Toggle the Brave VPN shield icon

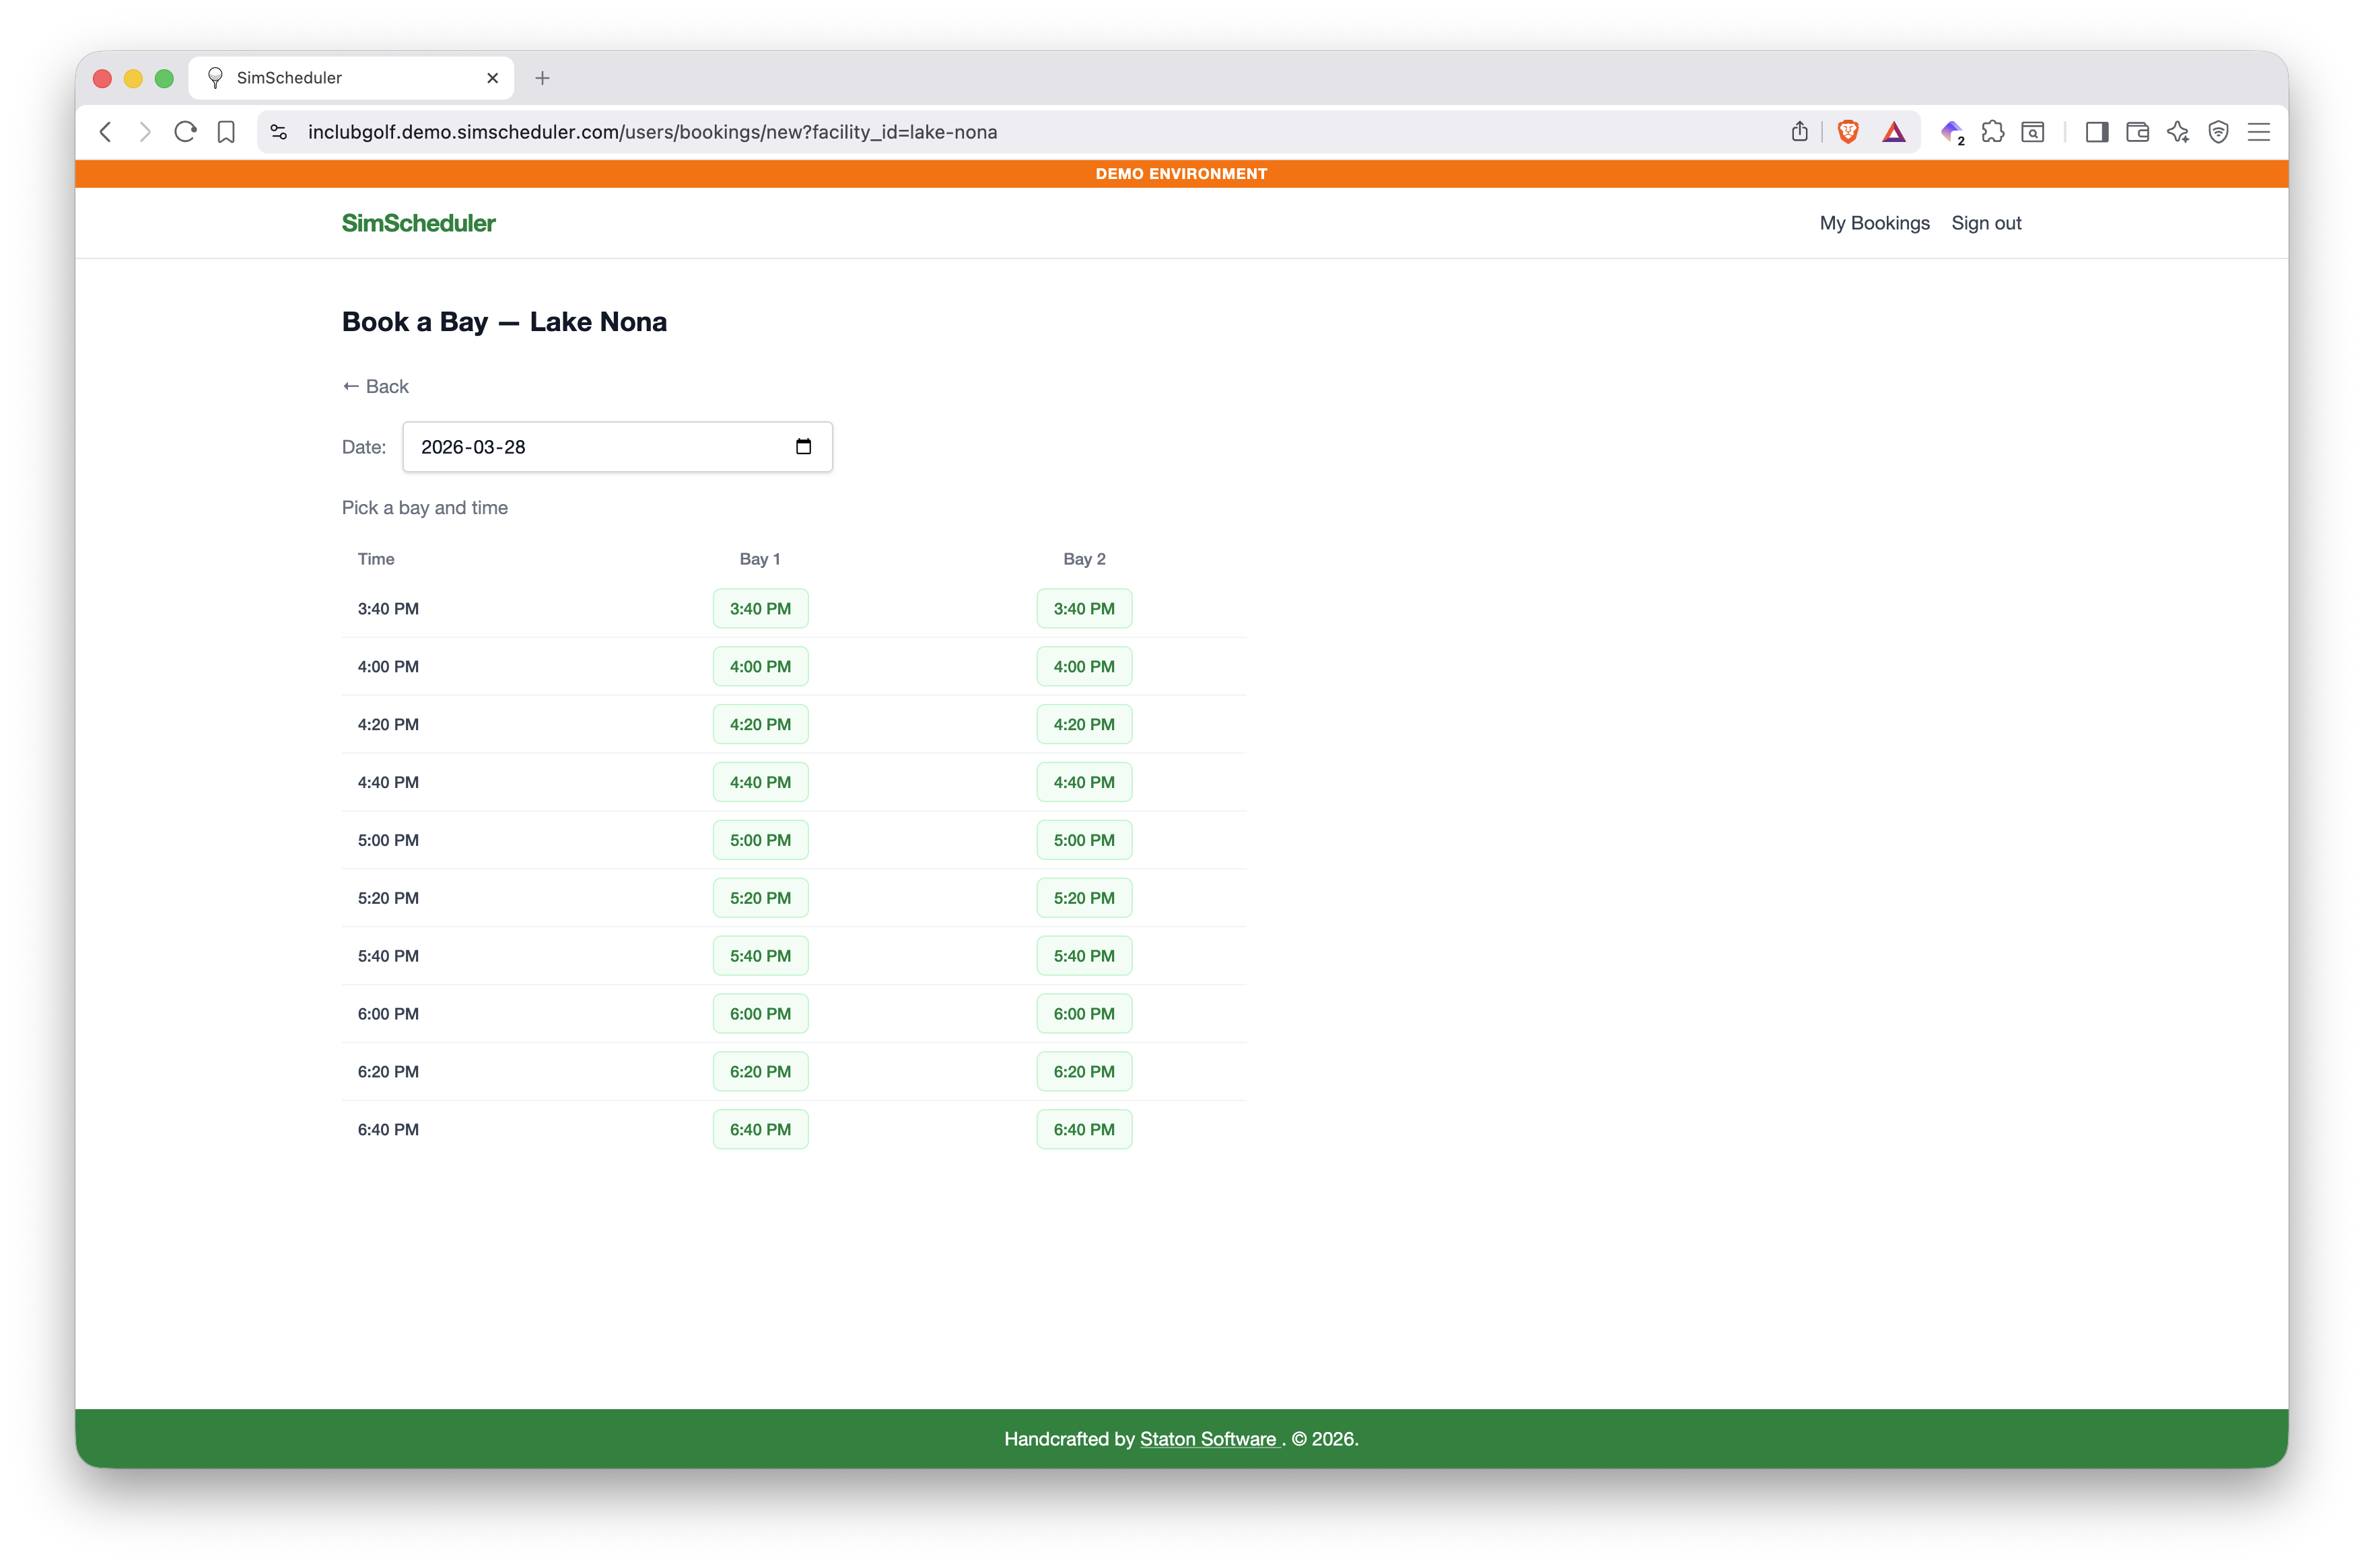click(x=2218, y=131)
